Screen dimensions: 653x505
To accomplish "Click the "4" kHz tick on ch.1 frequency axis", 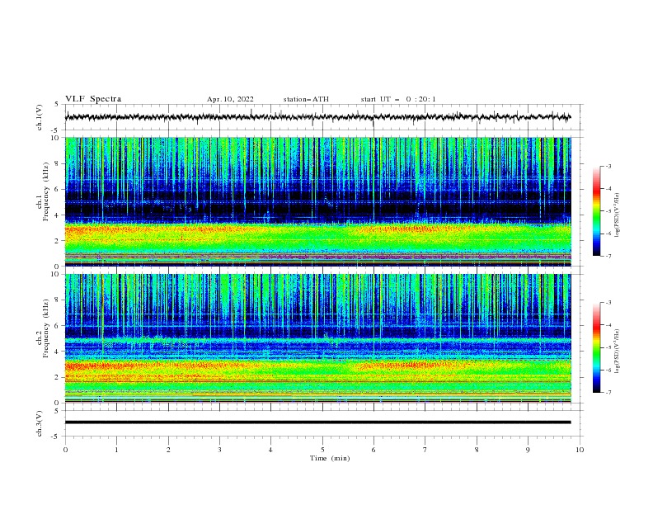I will [x=58, y=215].
